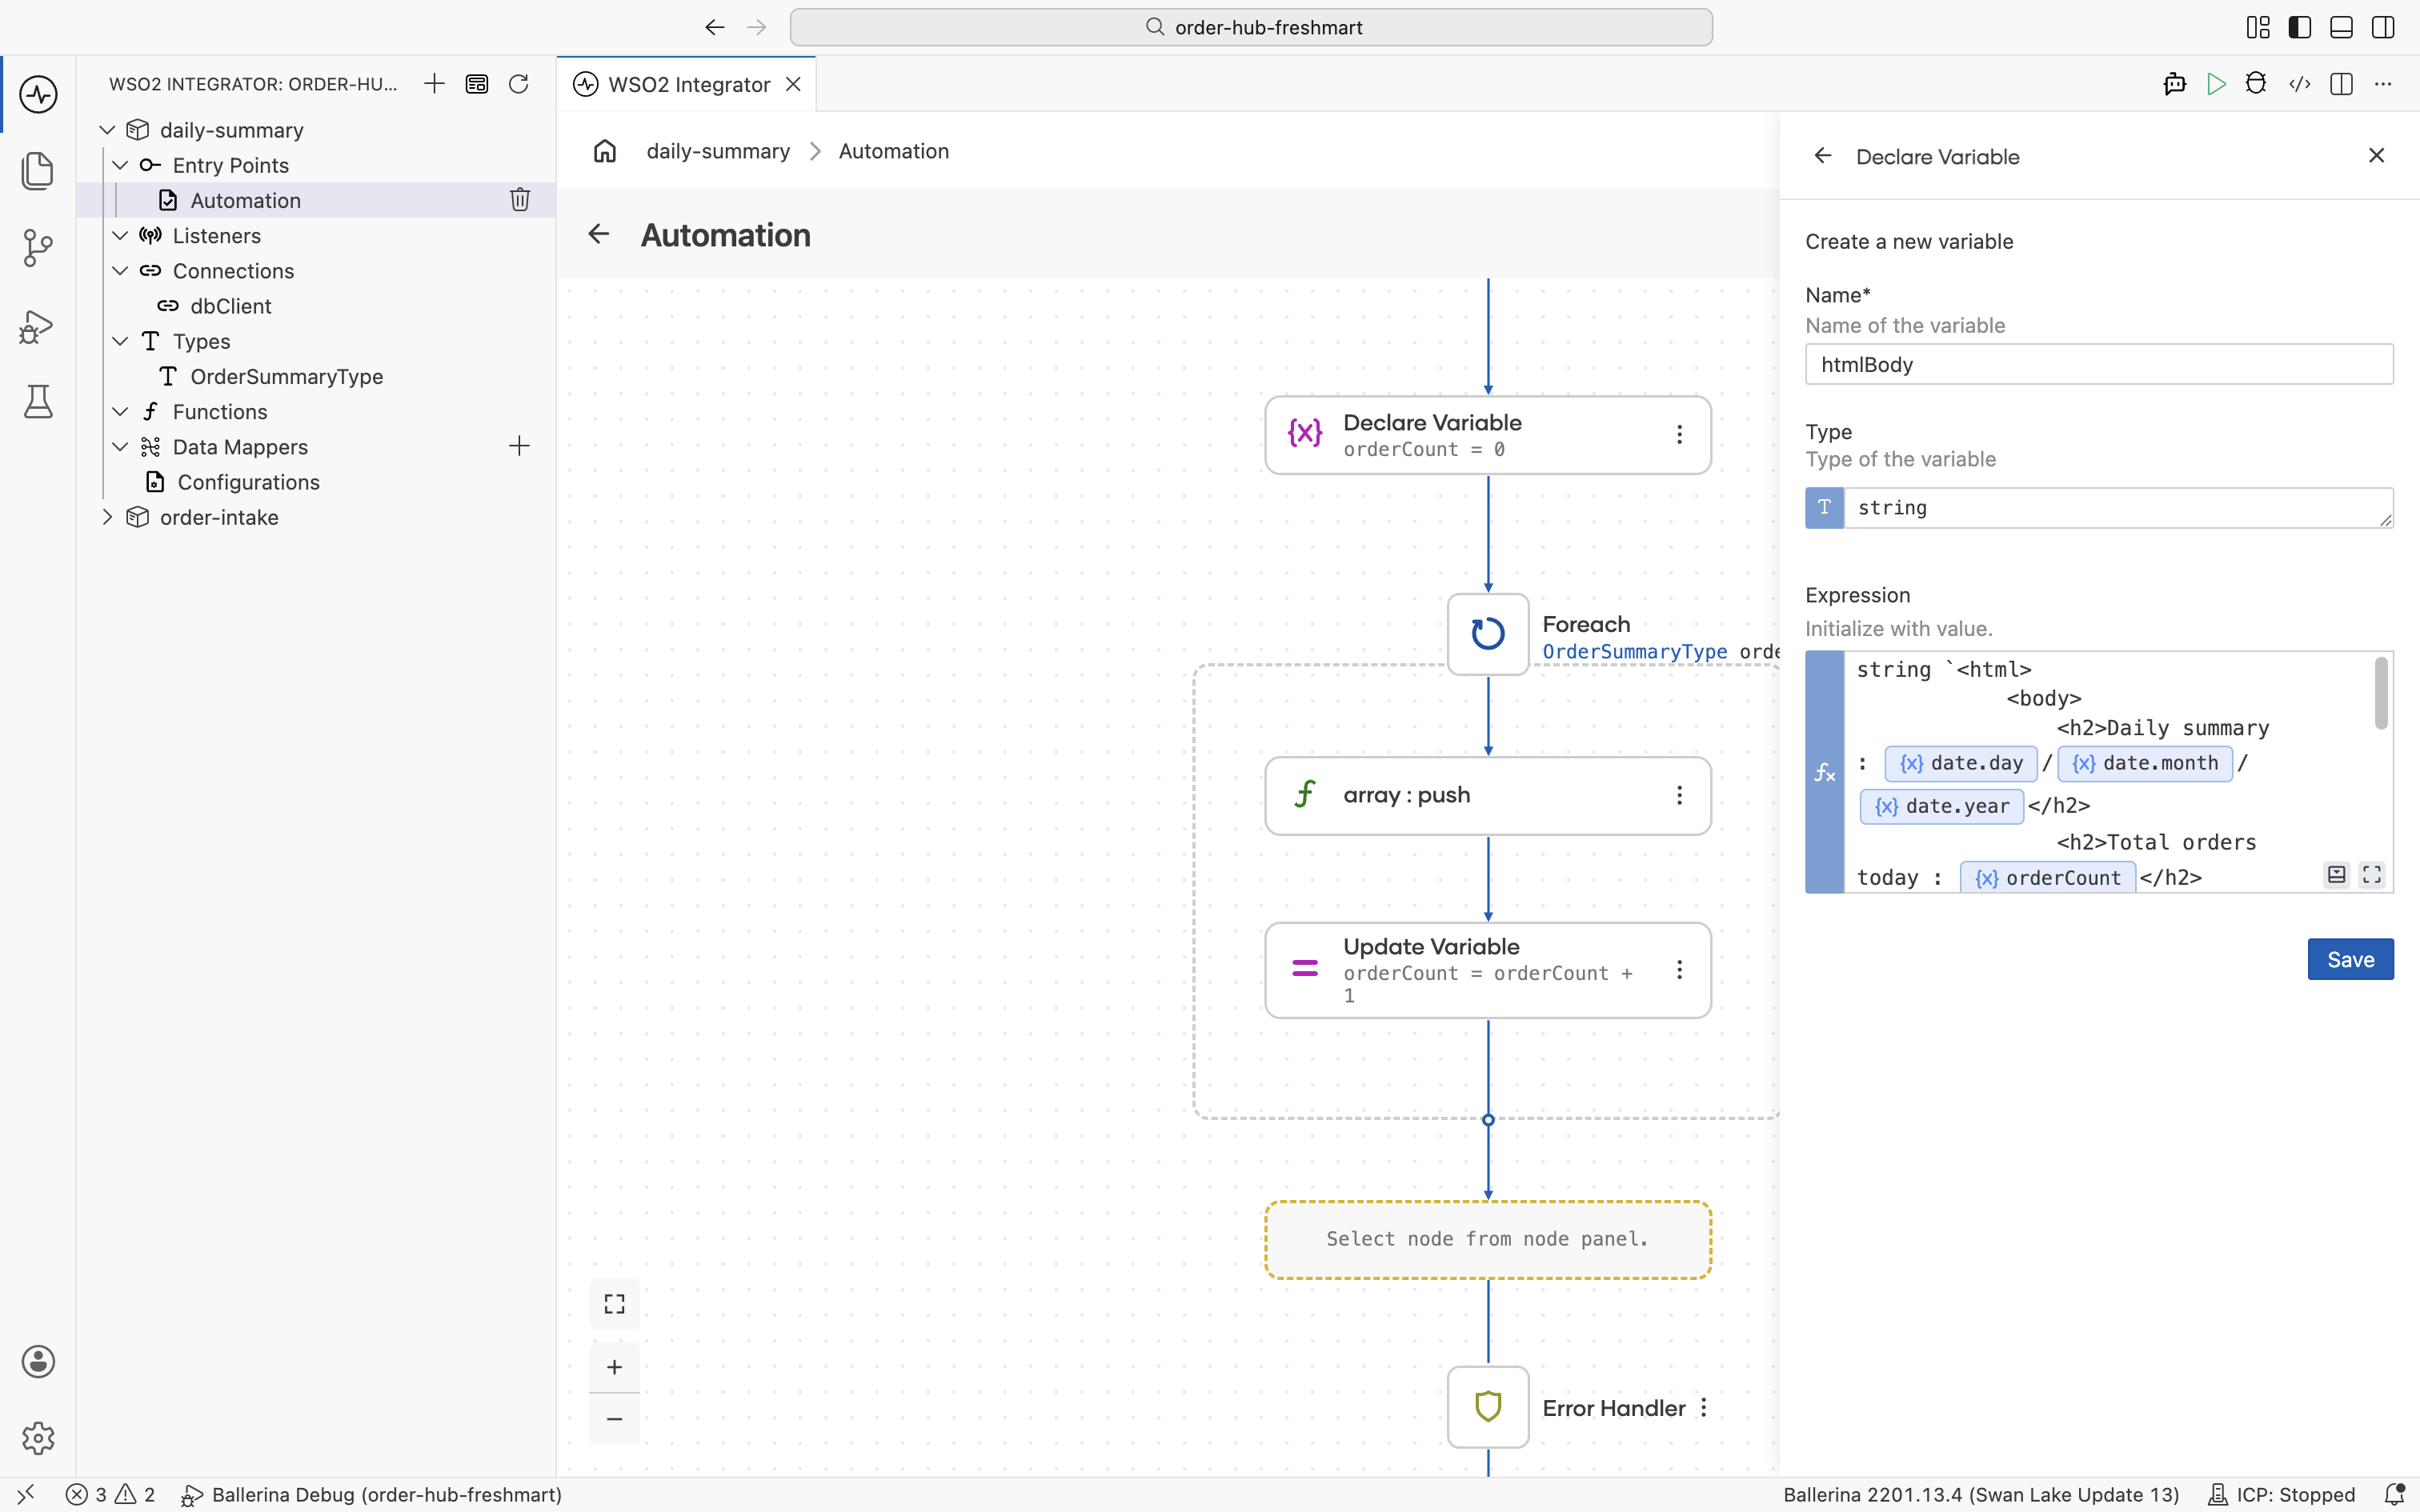Click the expression editor scrollbar
Image resolution: width=2420 pixels, height=1512 pixels.
2381,693
